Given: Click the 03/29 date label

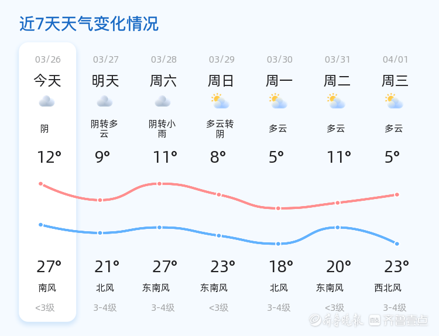Looking at the screenshot, I should (x=222, y=60).
